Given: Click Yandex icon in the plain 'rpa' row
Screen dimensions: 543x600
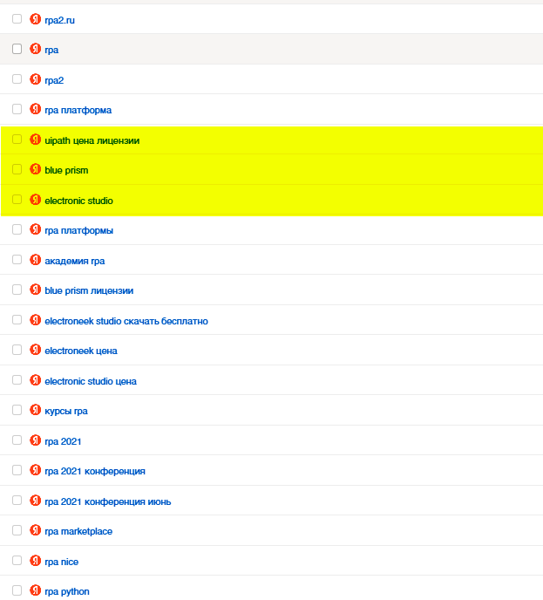Looking at the screenshot, I should [35, 49].
